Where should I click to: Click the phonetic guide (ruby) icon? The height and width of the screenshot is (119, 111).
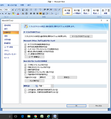click(x=23, y=10)
